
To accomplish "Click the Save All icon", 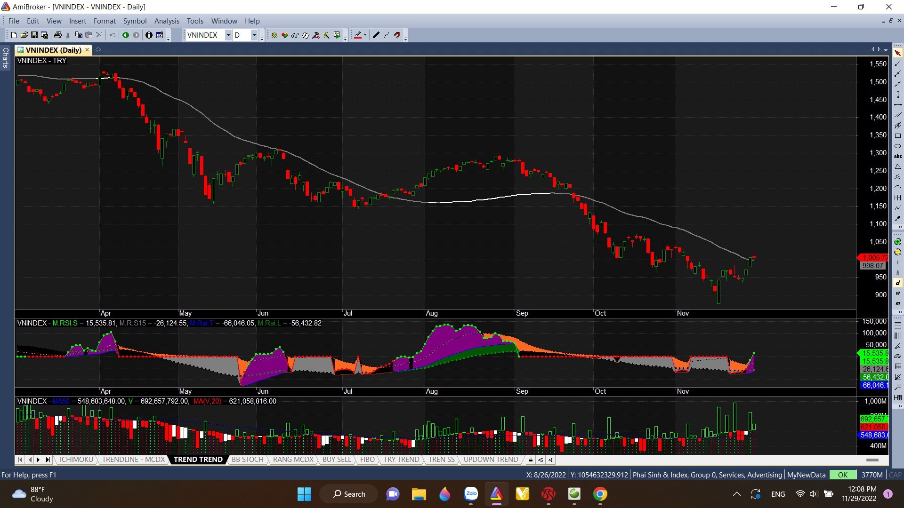I will point(45,35).
